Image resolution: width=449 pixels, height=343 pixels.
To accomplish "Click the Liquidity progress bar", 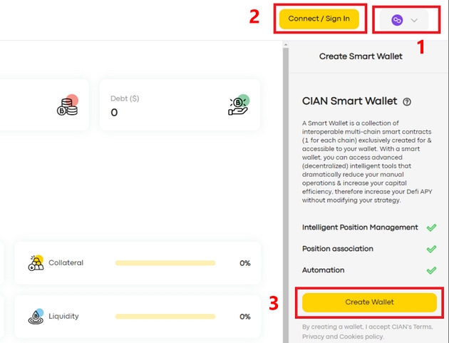I will pos(165,317).
